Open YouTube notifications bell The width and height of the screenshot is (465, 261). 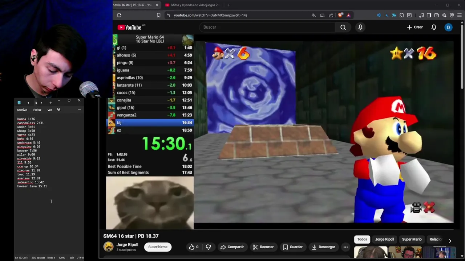pyautogui.click(x=434, y=27)
